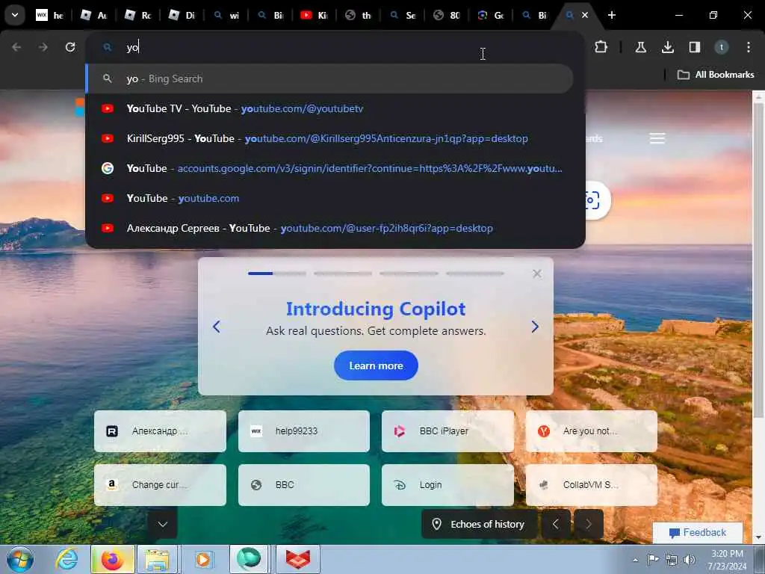Open the Bing hamburger menu
The image size is (765, 574).
pyautogui.click(x=657, y=138)
